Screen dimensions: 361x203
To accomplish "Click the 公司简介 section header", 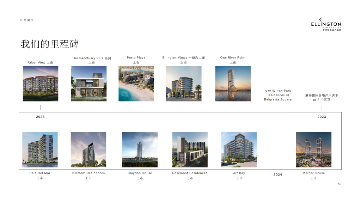I will (27, 20).
